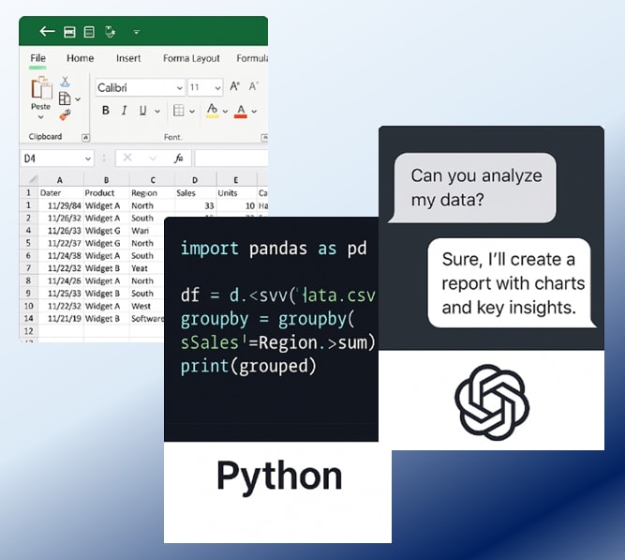Click the 'Python' label

click(279, 477)
